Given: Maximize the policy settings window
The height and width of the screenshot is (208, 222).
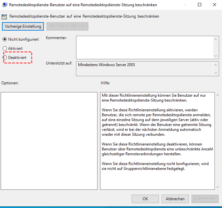Looking at the screenshot, I should 200,5.
